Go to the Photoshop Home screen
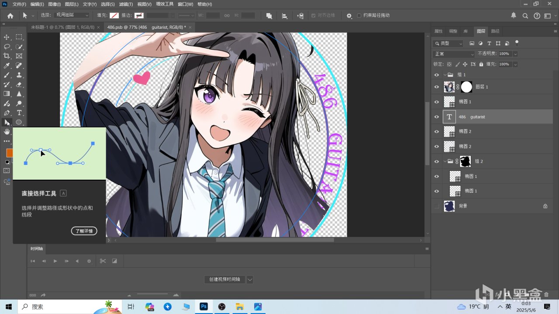This screenshot has height=314, width=559. click(x=10, y=16)
